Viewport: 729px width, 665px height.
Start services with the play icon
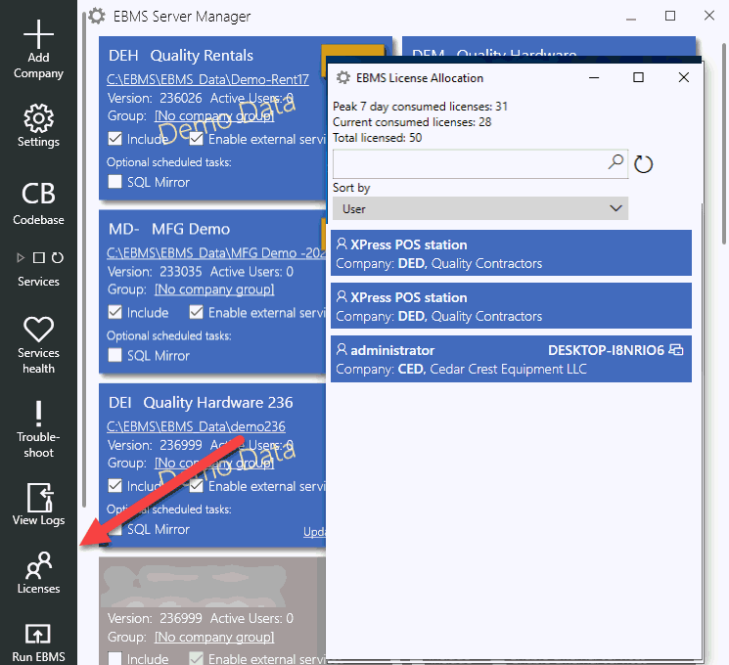21,257
